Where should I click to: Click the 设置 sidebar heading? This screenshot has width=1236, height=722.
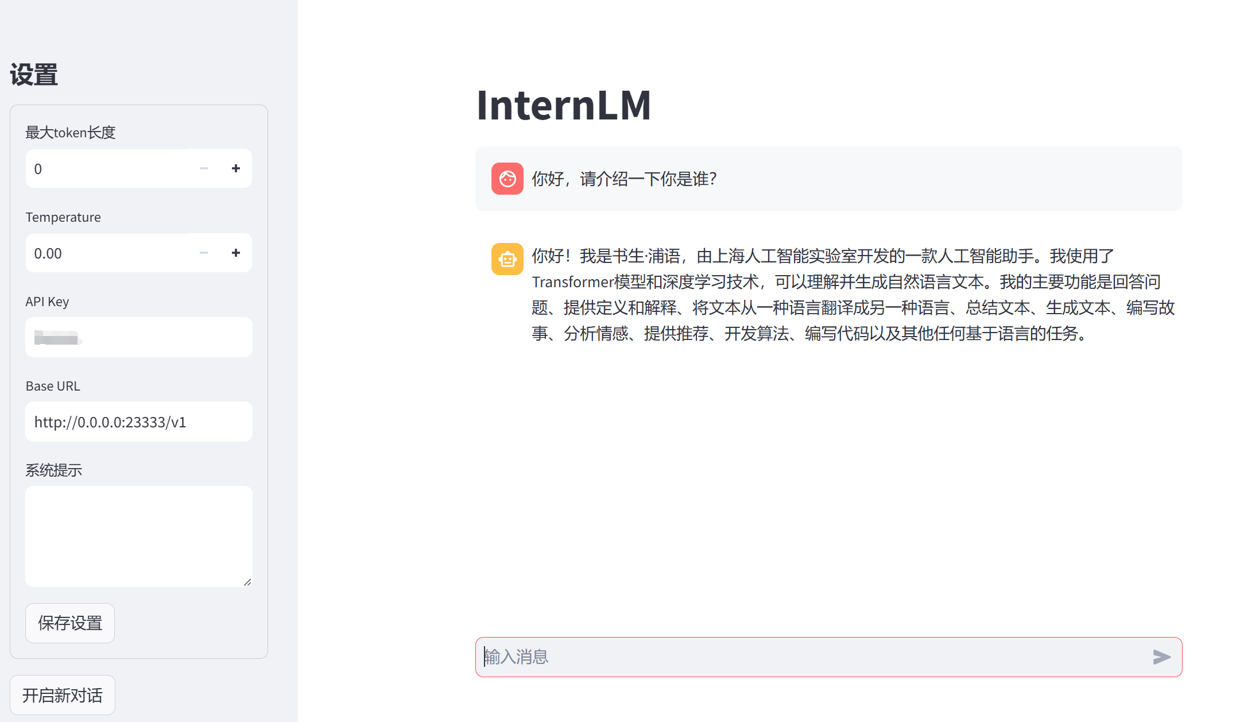pos(34,75)
